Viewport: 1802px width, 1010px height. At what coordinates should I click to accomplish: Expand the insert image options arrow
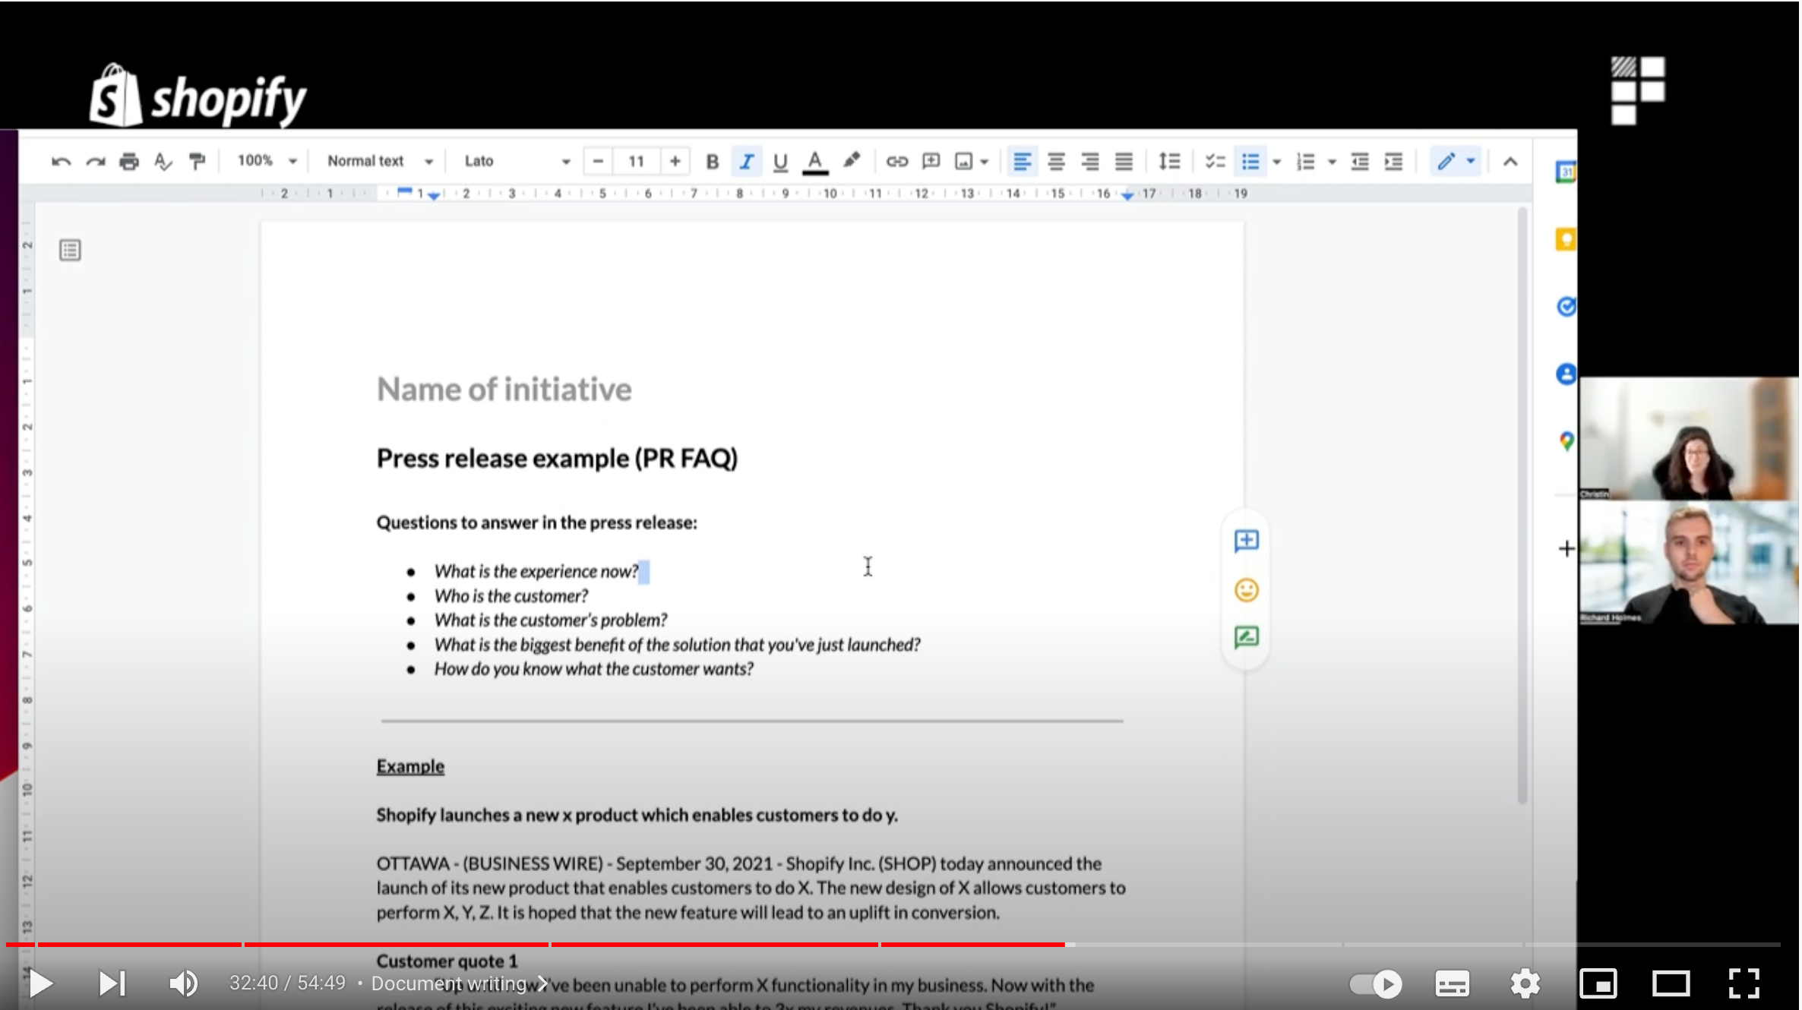click(985, 162)
